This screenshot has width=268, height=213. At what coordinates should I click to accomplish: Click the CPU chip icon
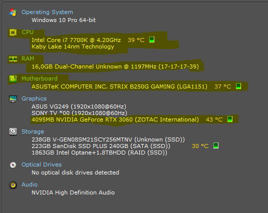[13, 32]
